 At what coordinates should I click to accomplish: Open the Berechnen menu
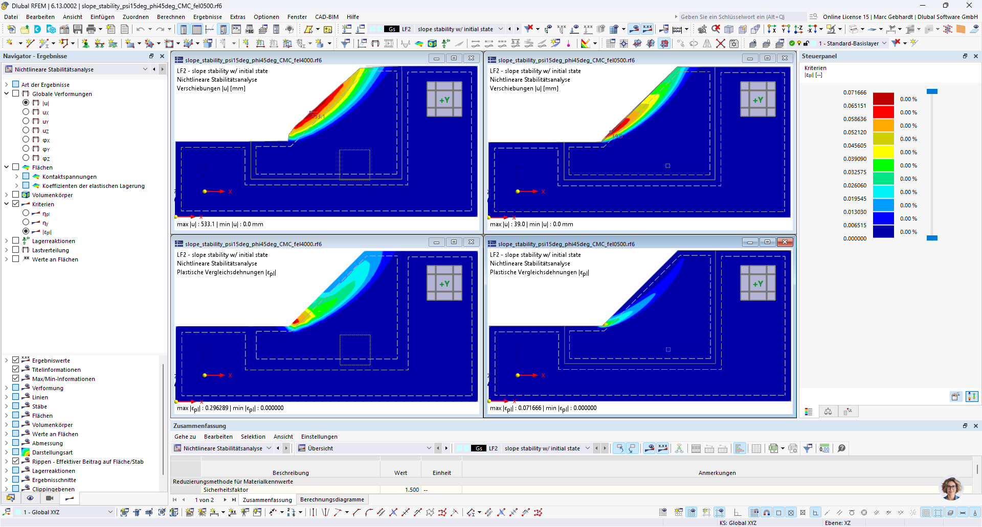171,17
